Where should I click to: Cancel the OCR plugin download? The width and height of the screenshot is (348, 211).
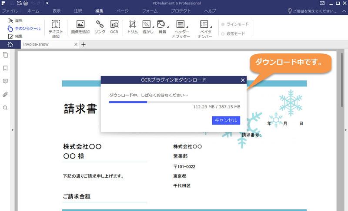click(x=226, y=120)
